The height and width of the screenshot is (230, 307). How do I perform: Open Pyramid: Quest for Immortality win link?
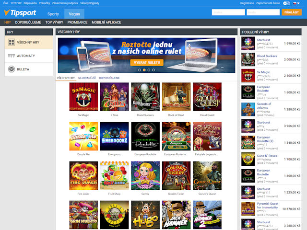tap(268, 206)
